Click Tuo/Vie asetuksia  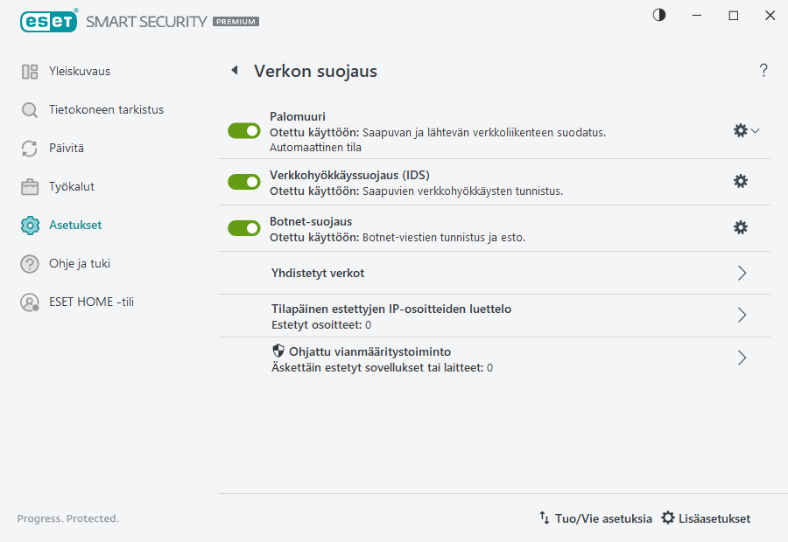(603, 518)
